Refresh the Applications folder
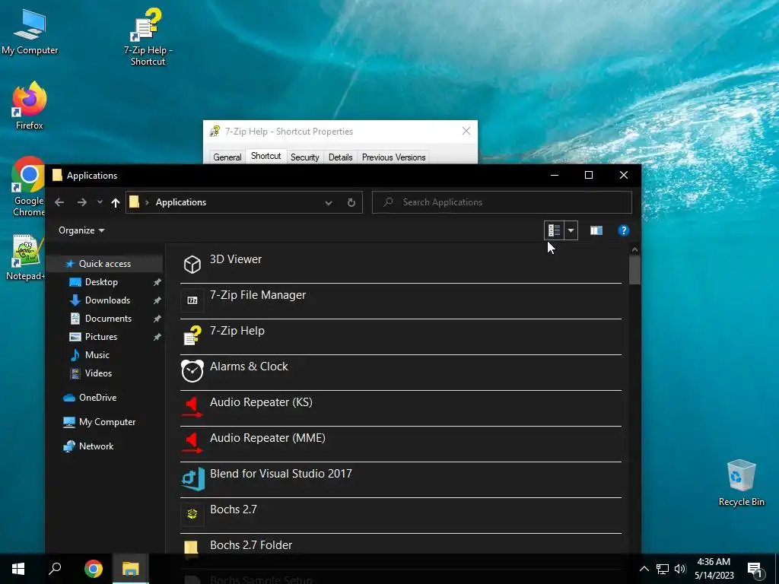The image size is (779, 584). [351, 202]
